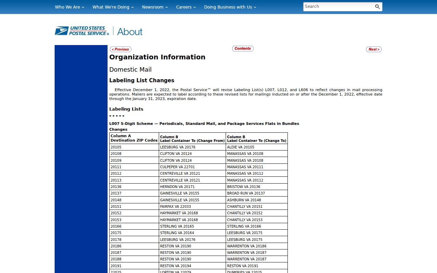The width and height of the screenshot is (437, 273).
Task: Go to the Previous page button
Action: point(121,49)
